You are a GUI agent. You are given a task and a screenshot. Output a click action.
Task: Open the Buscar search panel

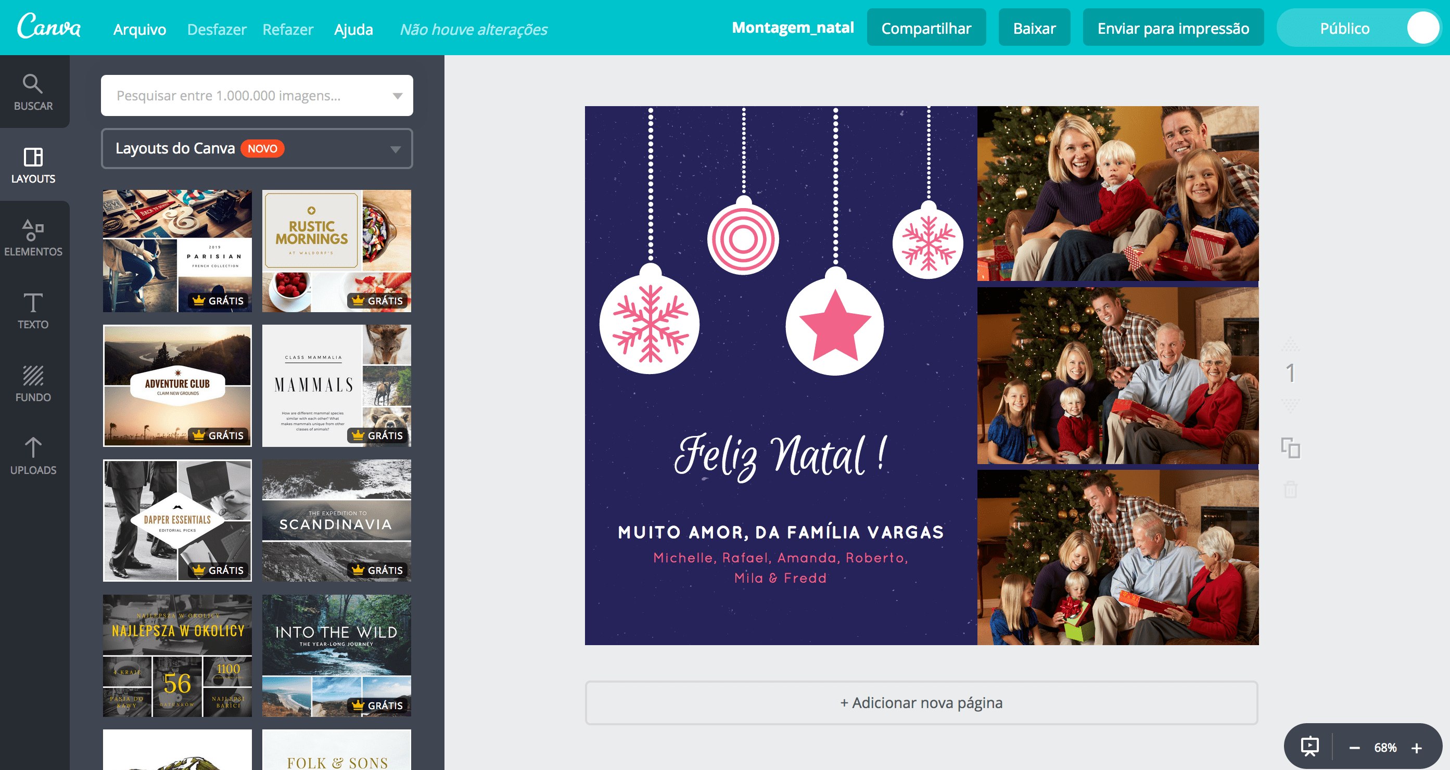point(33,92)
